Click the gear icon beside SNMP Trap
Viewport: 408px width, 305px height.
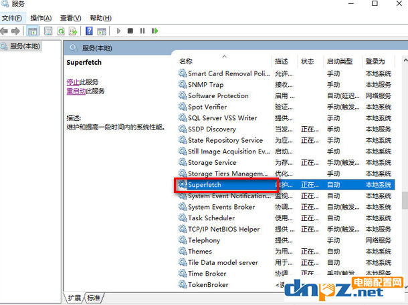[x=183, y=85]
